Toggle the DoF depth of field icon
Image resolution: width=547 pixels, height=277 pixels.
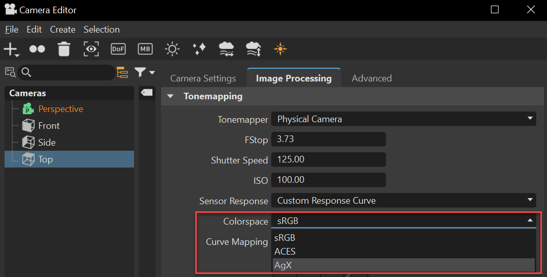point(118,49)
